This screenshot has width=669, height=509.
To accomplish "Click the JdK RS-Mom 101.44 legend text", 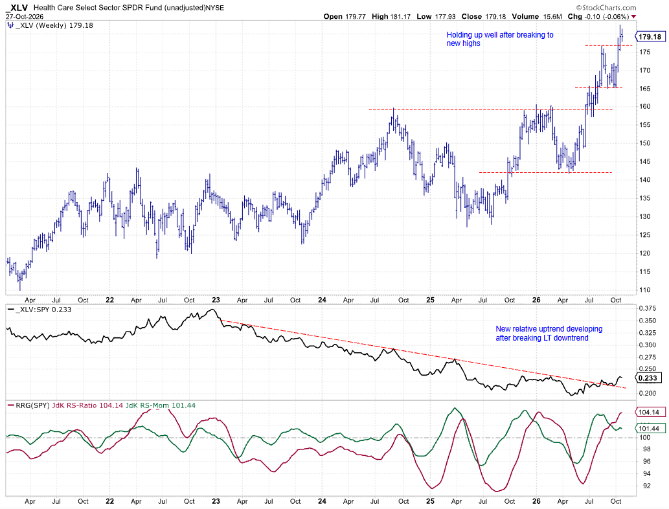I will pos(161,405).
